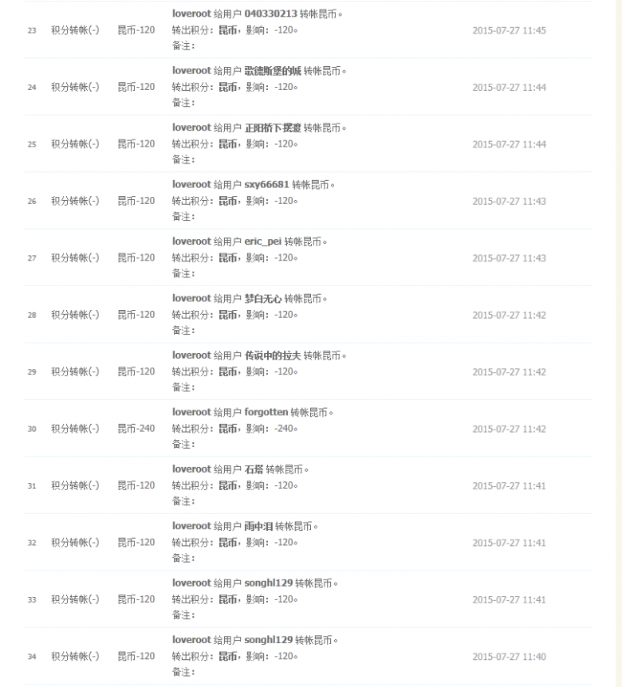Open user 传说中的拉夫 profile
This screenshot has width=622, height=687.
click(273, 355)
